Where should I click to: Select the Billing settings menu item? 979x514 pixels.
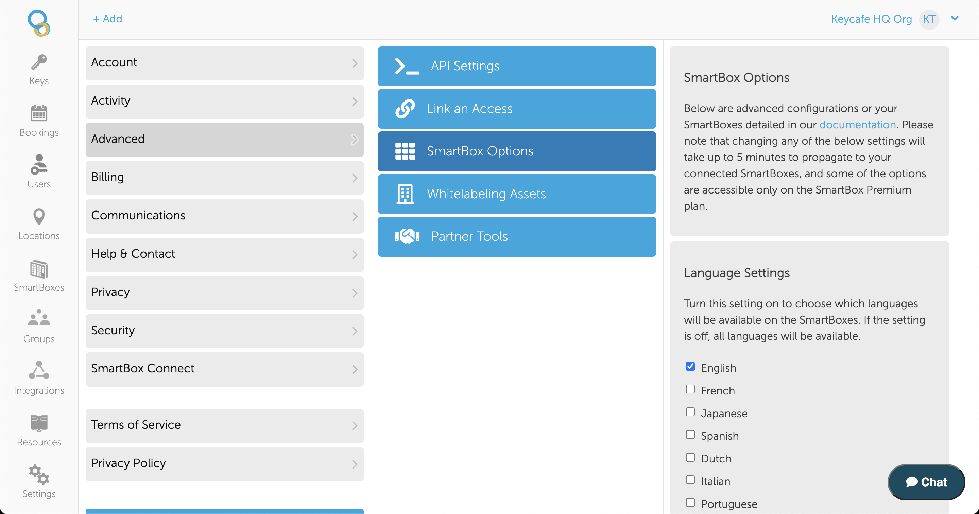pos(224,178)
